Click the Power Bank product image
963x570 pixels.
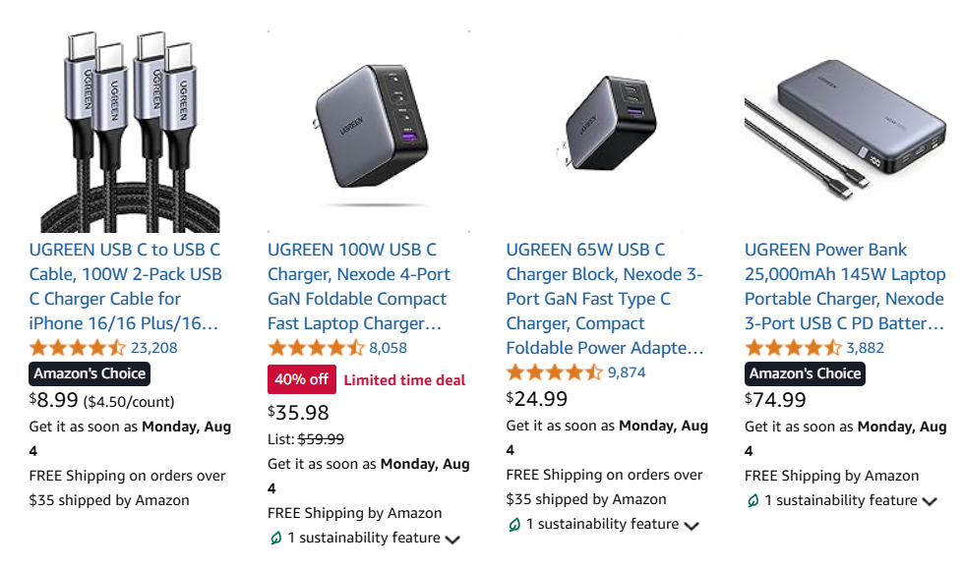click(846, 128)
